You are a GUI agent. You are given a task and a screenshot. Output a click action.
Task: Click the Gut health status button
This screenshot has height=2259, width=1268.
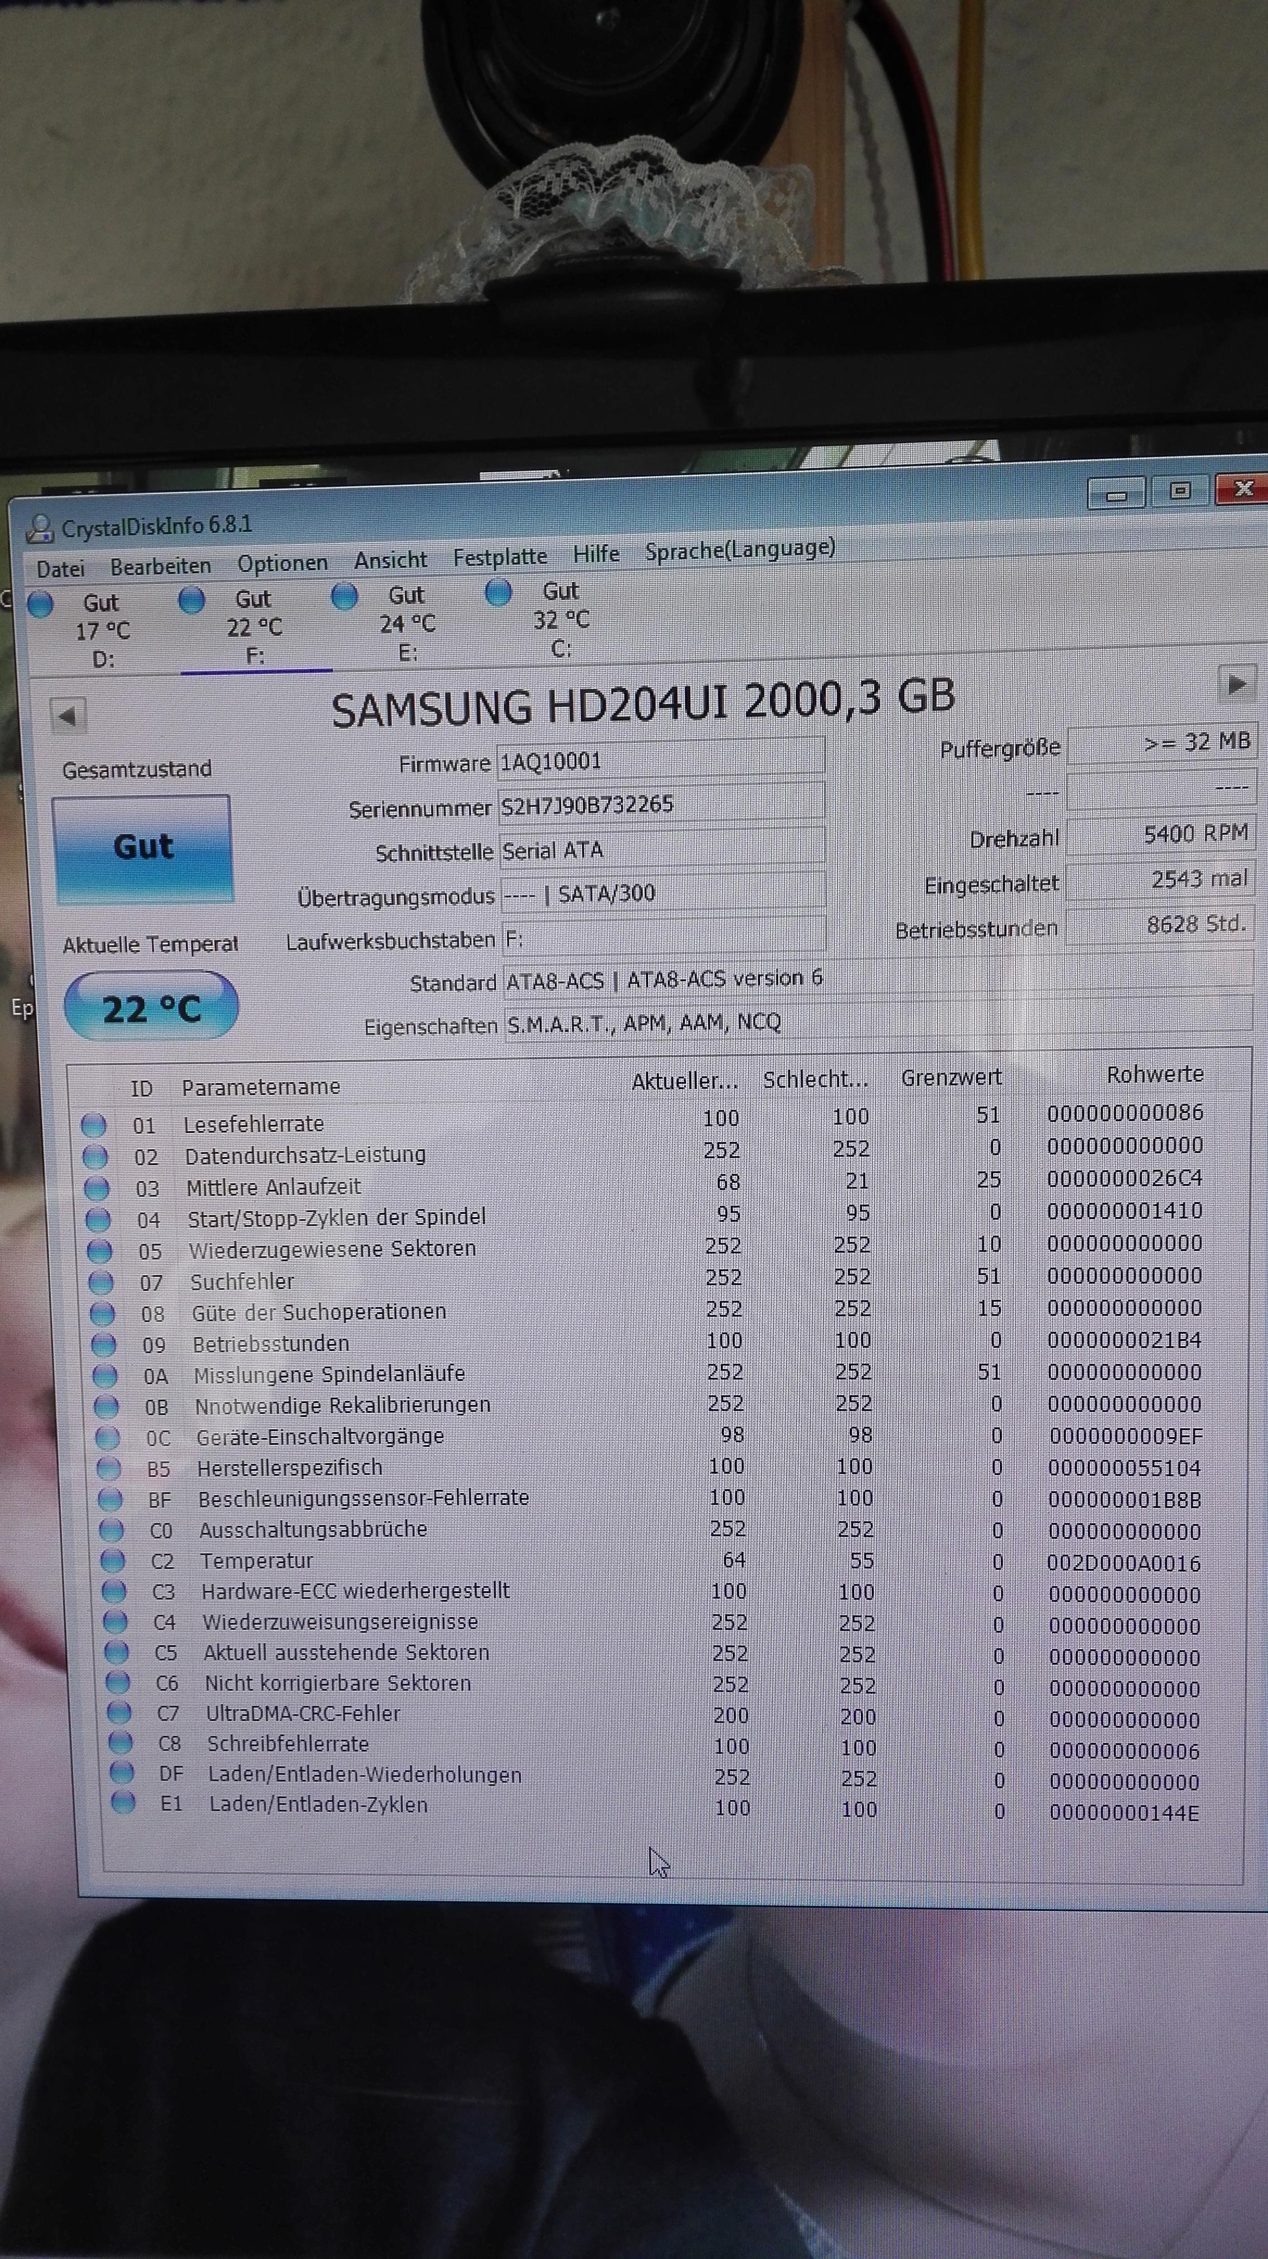point(143,848)
